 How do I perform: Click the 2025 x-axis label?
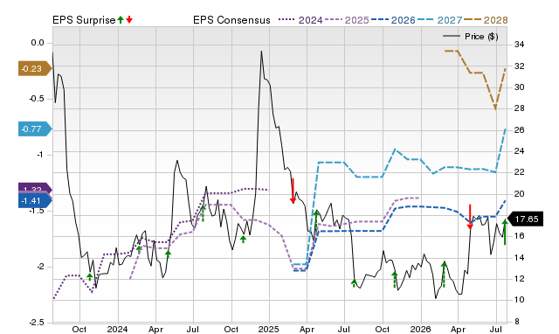269,329
